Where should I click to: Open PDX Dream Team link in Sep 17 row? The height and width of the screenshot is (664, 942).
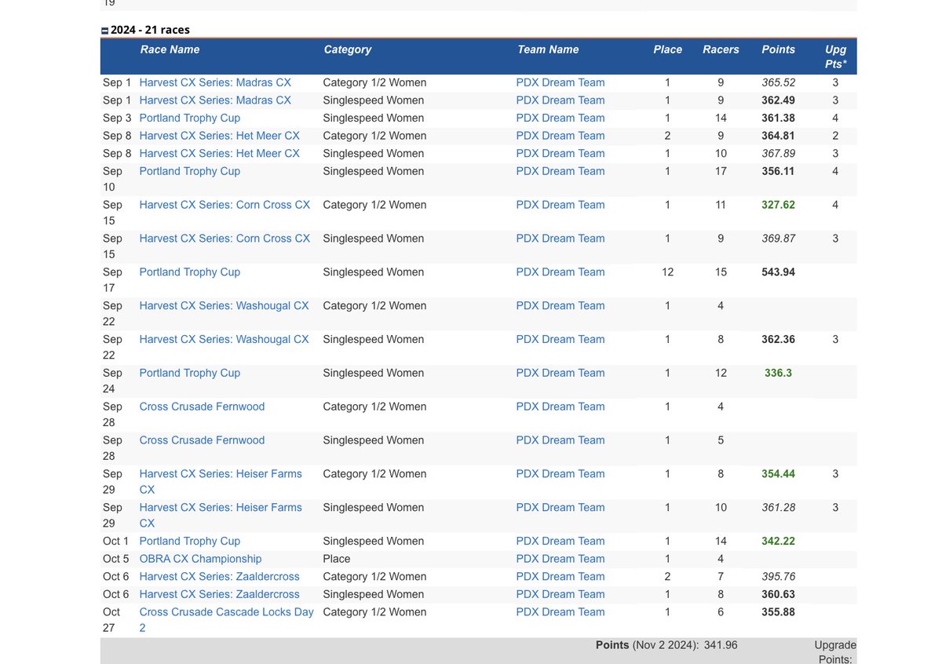click(560, 272)
